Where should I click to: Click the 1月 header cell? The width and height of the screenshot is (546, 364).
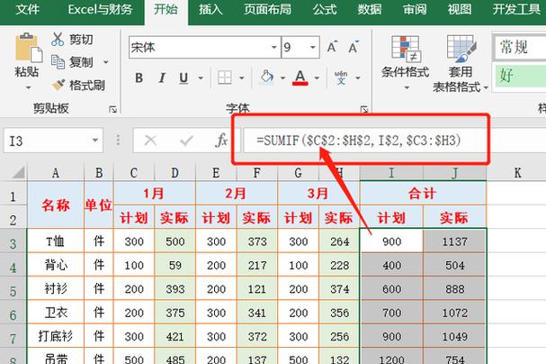click(x=154, y=193)
